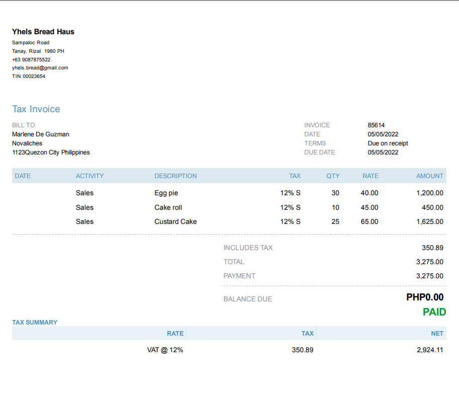
Task: Click the RATE column header in the items table
Action: coord(371,176)
